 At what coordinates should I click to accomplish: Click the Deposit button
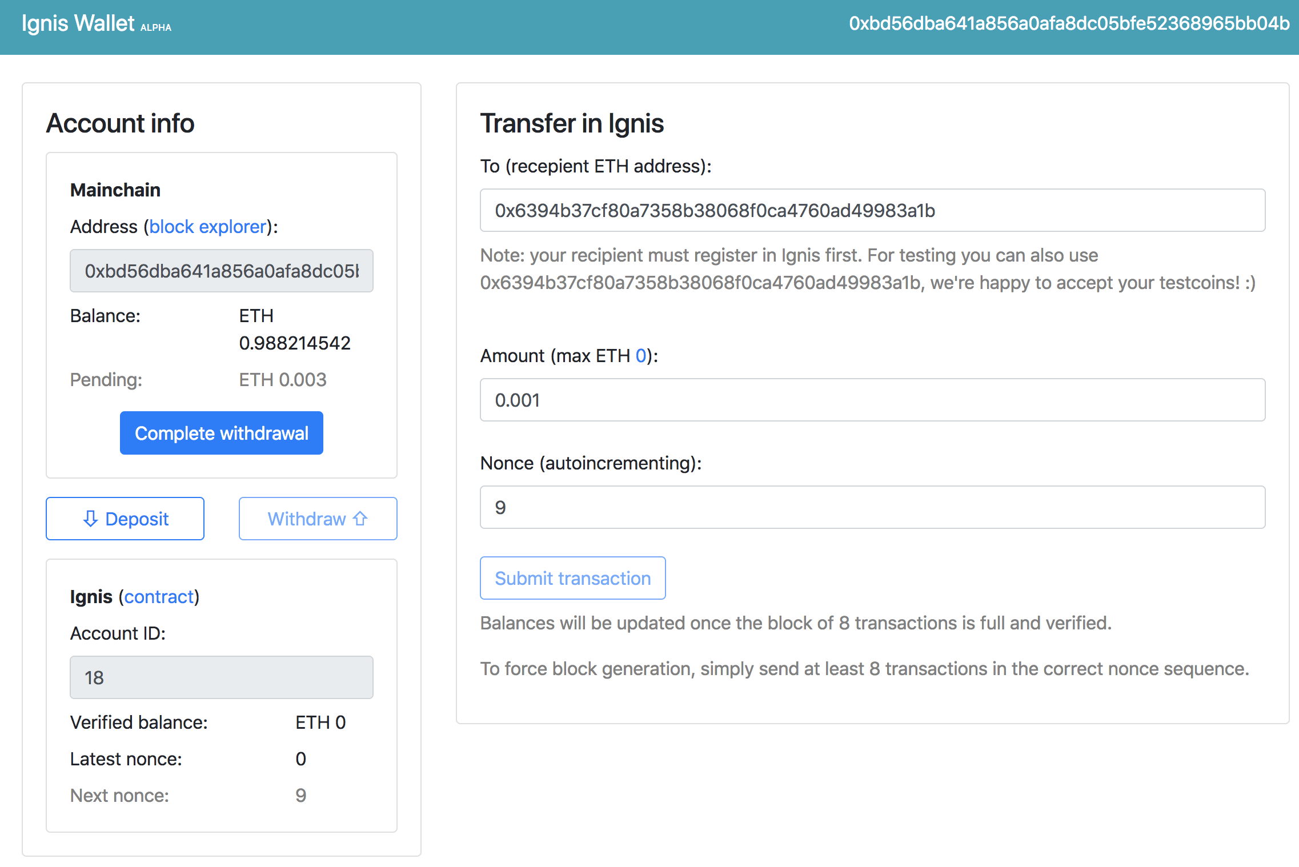click(x=125, y=519)
